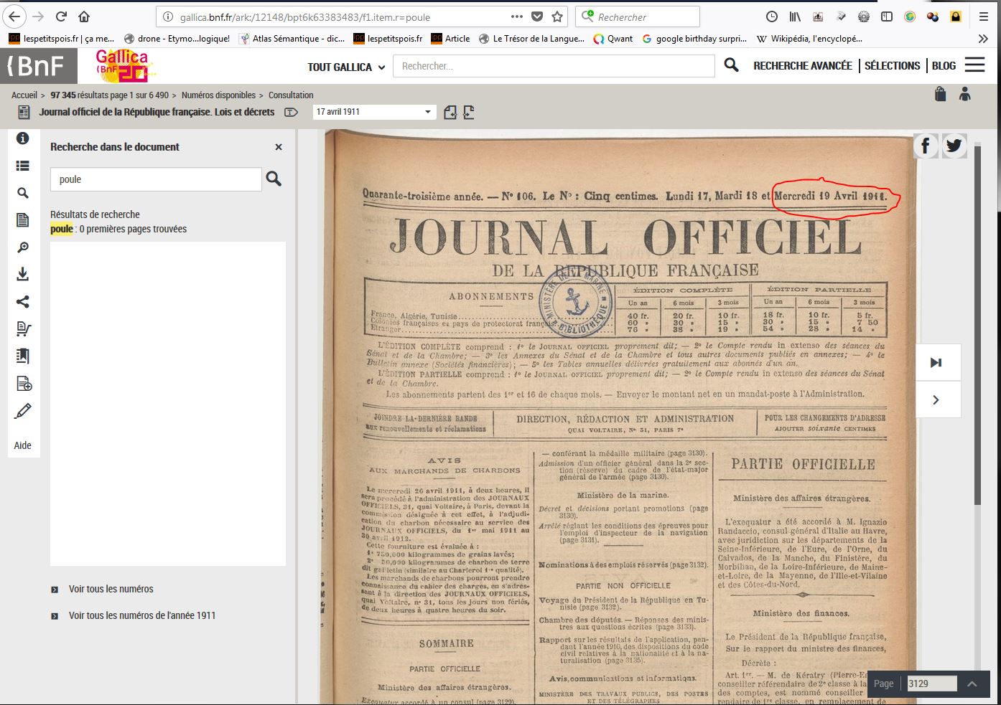The width and height of the screenshot is (1001, 705).
Task: Expand the page navigation panel chevron
Action: pyautogui.click(x=972, y=684)
